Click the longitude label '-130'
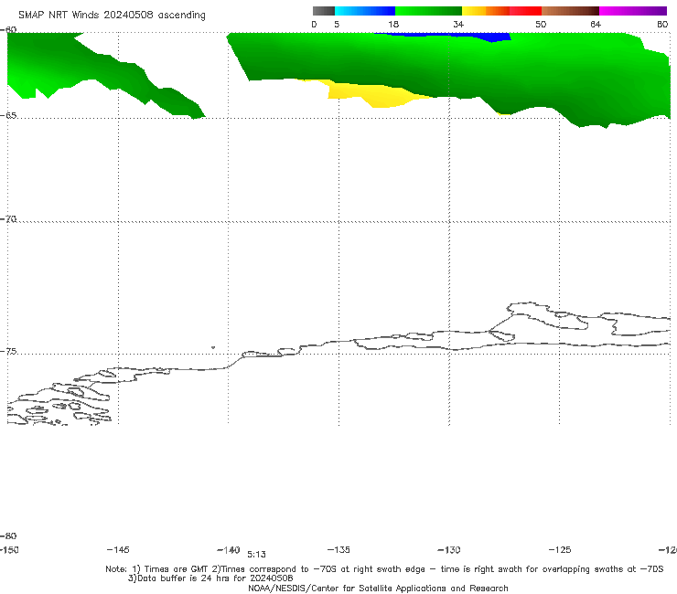 [449, 550]
